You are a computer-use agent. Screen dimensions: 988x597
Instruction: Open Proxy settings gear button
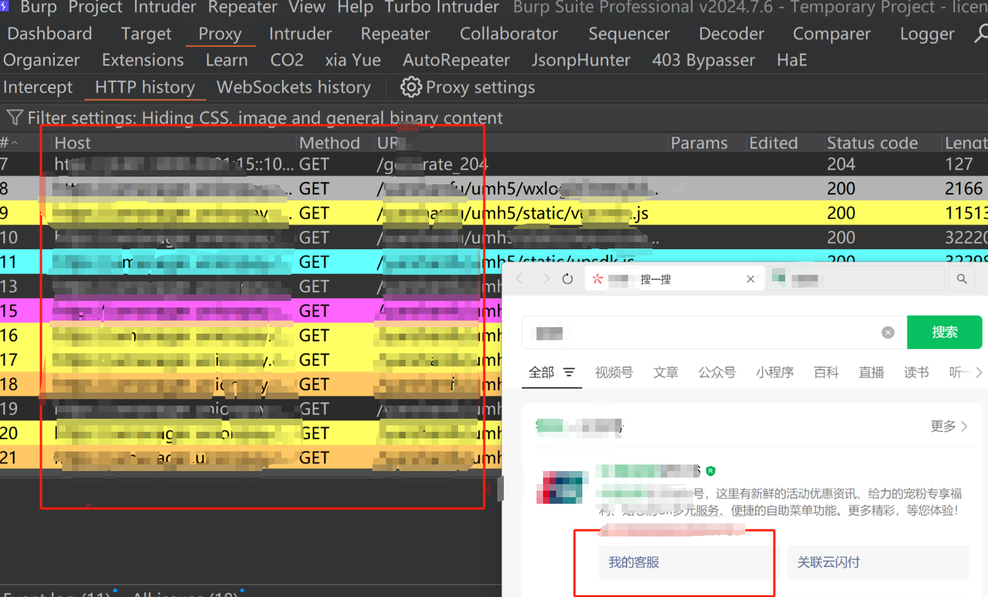point(468,87)
